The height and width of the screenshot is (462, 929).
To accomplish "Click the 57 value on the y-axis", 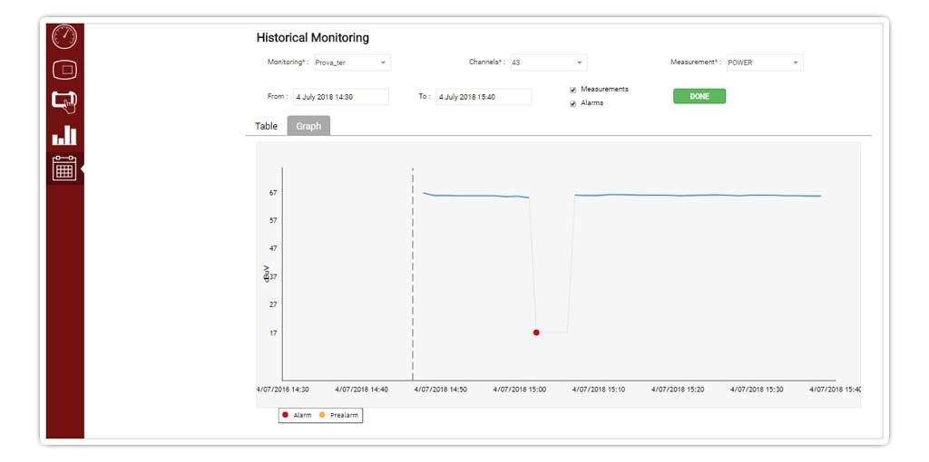I will 273,221.
